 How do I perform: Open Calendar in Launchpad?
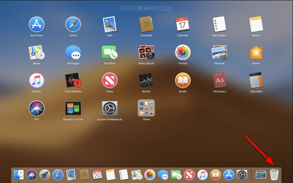tap(182, 25)
